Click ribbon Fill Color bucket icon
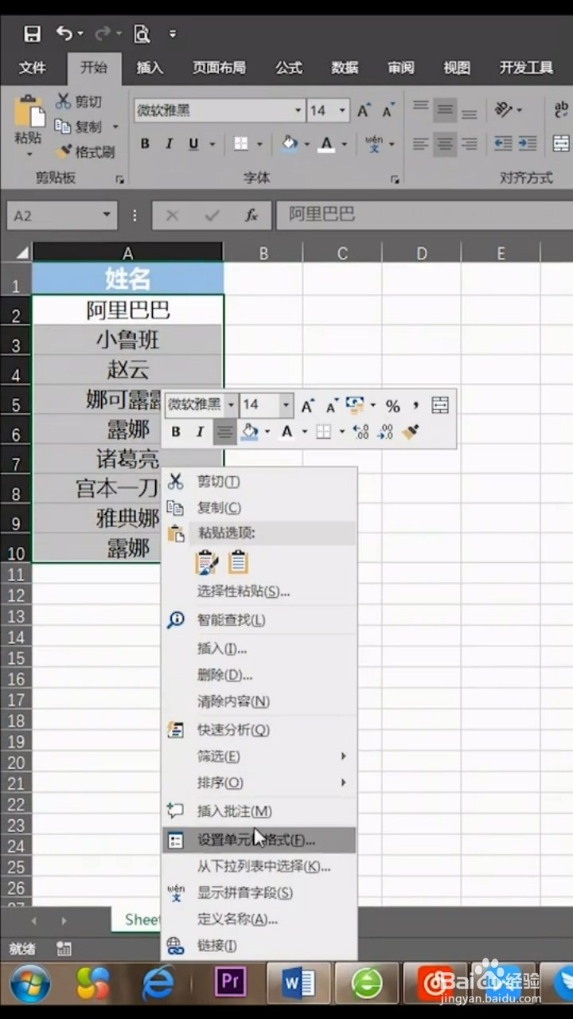The width and height of the screenshot is (573, 1019). tap(290, 144)
